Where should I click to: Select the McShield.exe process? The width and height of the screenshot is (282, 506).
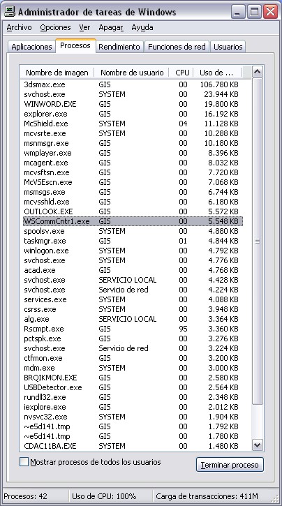click(x=133, y=124)
